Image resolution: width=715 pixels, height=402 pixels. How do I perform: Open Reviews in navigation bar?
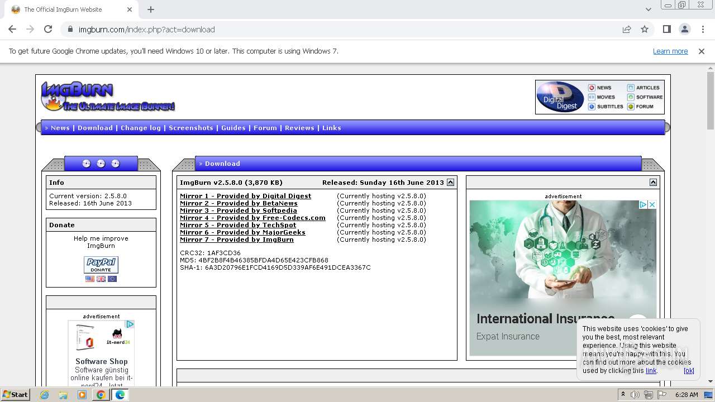coord(299,128)
